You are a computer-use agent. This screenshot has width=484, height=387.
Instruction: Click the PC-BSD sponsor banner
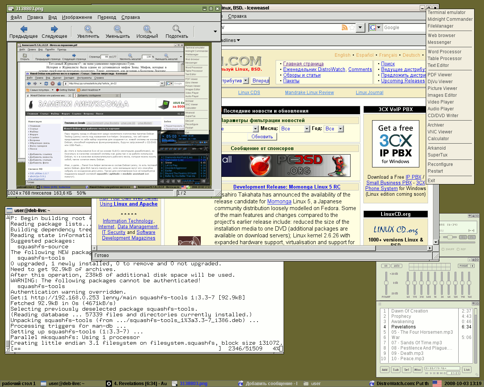click(286, 166)
